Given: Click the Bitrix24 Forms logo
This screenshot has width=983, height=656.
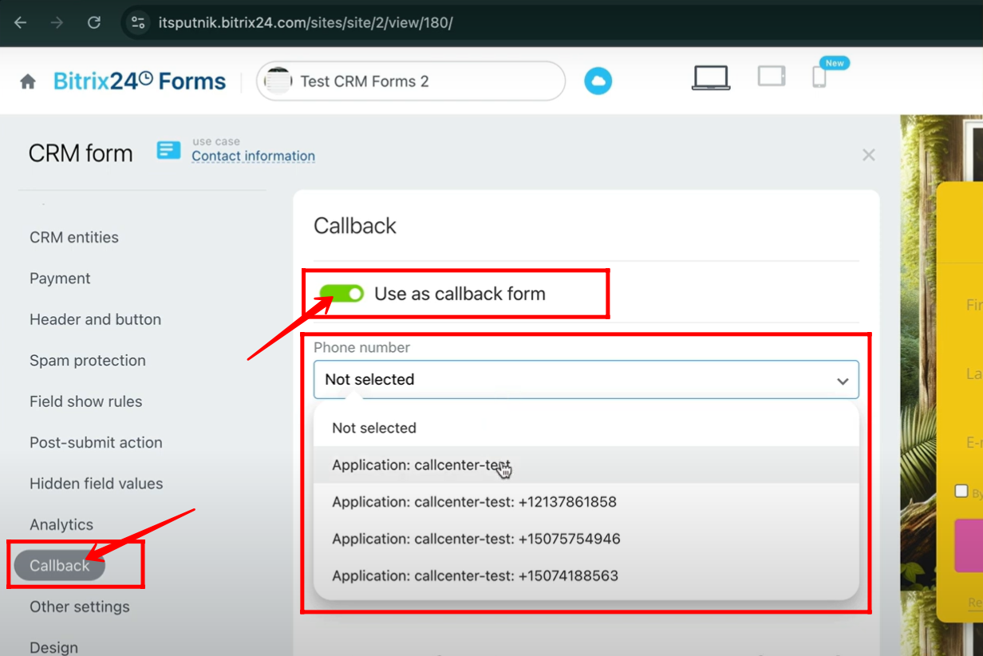Looking at the screenshot, I should point(140,81).
